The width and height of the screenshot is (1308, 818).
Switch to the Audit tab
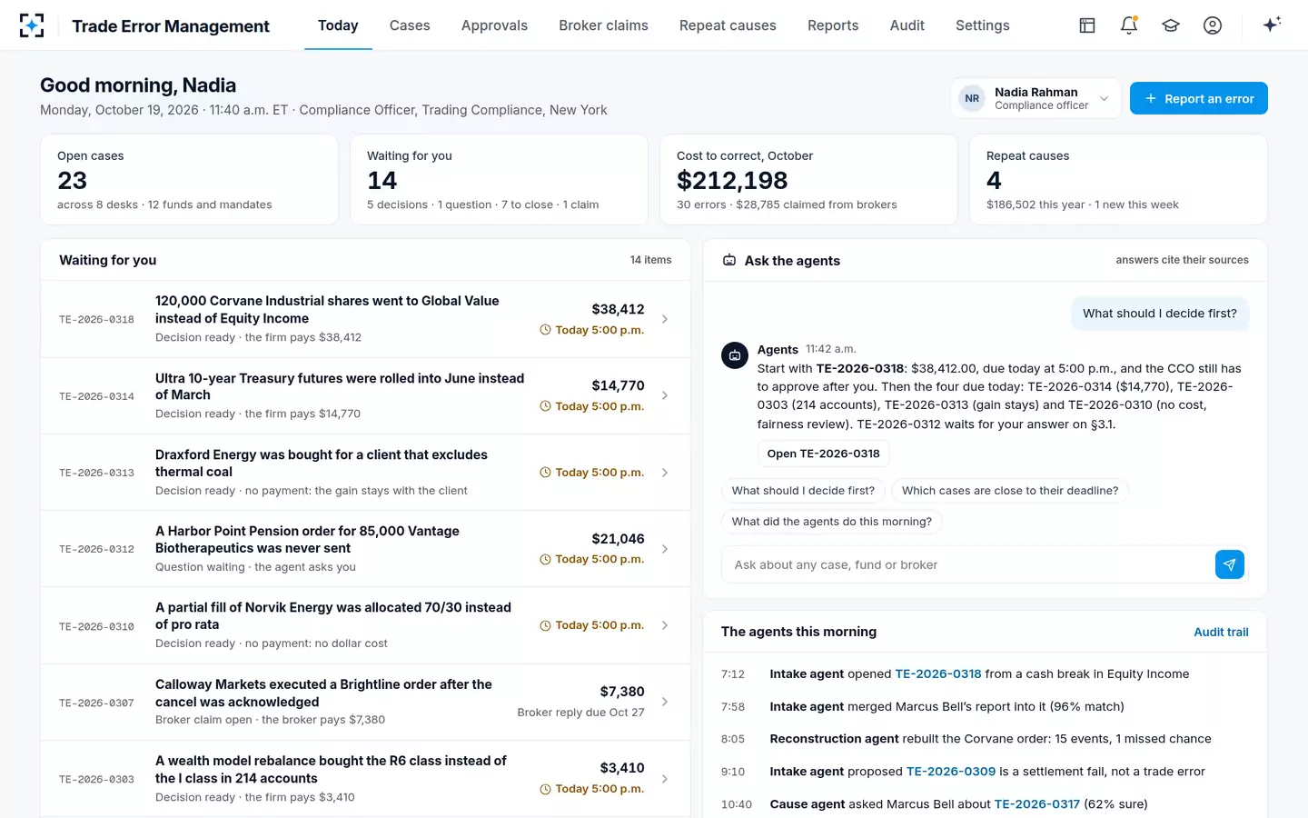point(907,25)
